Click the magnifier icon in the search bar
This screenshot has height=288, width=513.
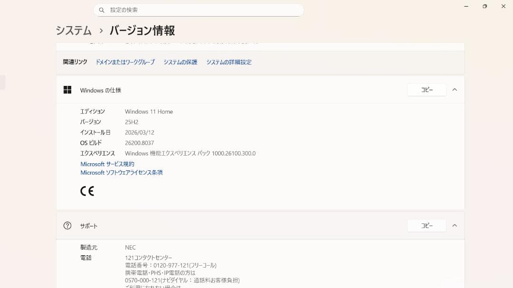(101, 9)
